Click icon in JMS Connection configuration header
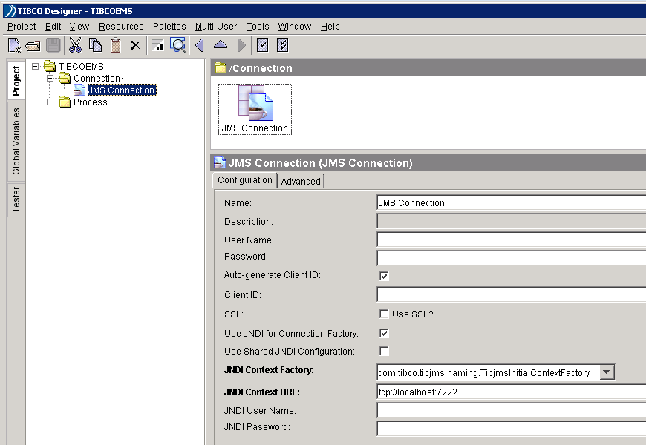The image size is (646, 445). click(x=220, y=163)
